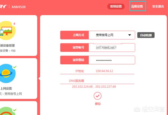Select the 连接设备管理 card label

pyautogui.click(x=7, y=46)
